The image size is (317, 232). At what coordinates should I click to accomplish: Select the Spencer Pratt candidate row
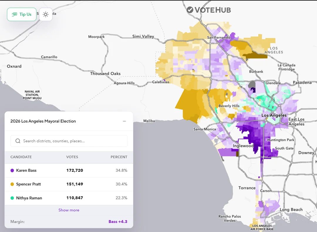pyautogui.click(x=69, y=184)
